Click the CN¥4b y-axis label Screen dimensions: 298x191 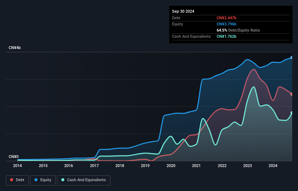coord(15,48)
